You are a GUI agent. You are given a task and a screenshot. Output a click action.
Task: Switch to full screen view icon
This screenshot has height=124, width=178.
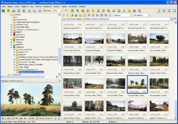(x=174, y=11)
